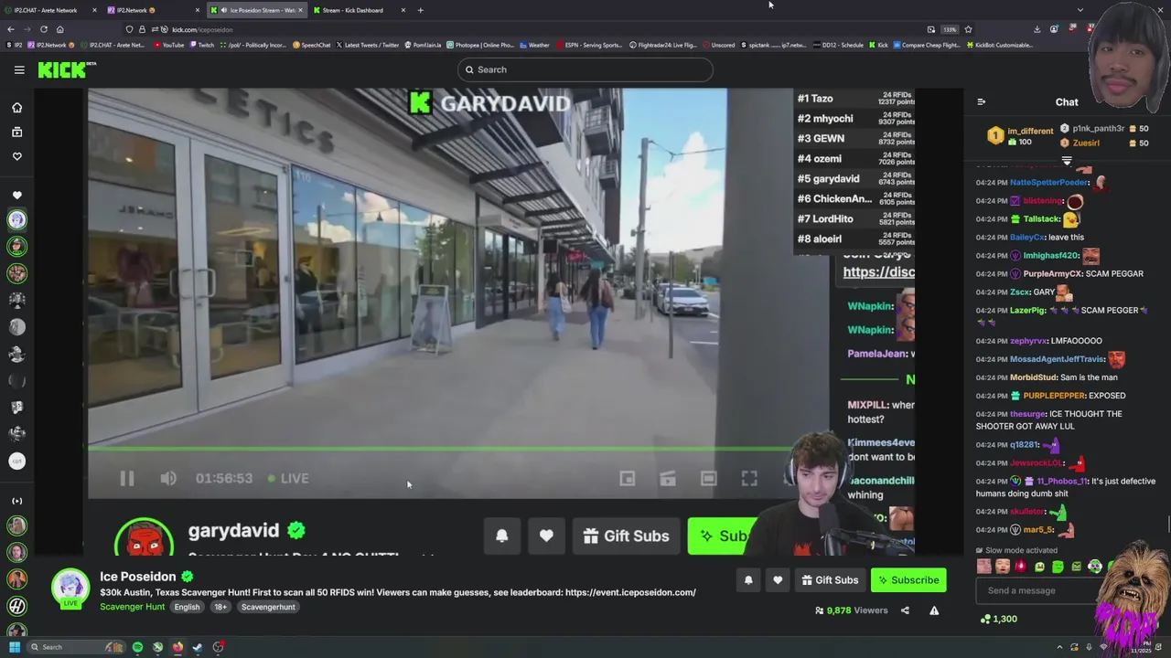Open Spotify from the taskbar
The width and height of the screenshot is (1171, 658).
(x=137, y=647)
